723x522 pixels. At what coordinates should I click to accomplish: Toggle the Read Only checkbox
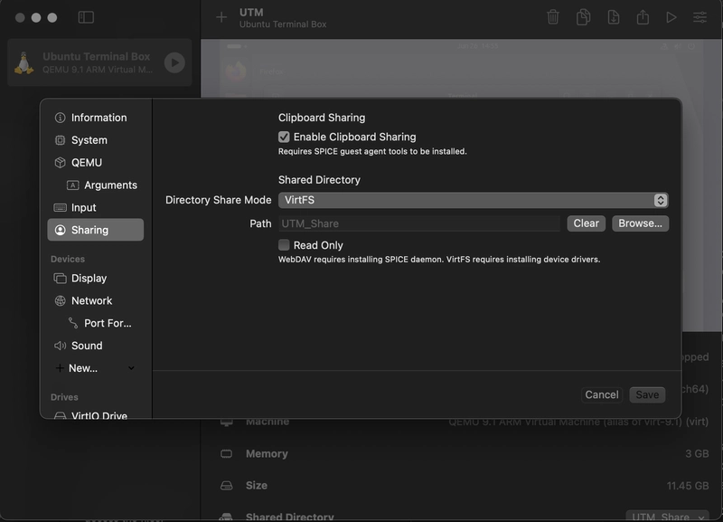284,245
